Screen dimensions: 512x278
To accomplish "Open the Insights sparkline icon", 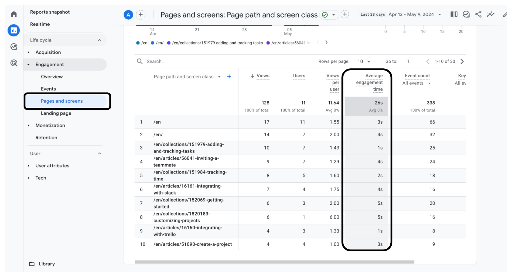I will click(490, 14).
